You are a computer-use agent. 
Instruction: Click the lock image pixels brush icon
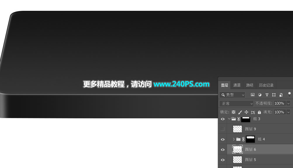[240, 112]
